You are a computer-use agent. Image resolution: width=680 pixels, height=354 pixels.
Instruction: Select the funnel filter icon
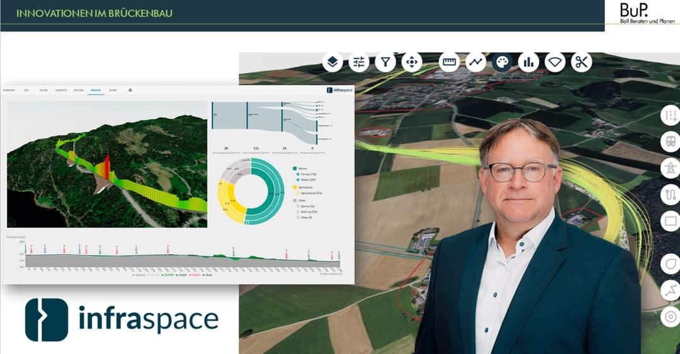pyautogui.click(x=385, y=62)
